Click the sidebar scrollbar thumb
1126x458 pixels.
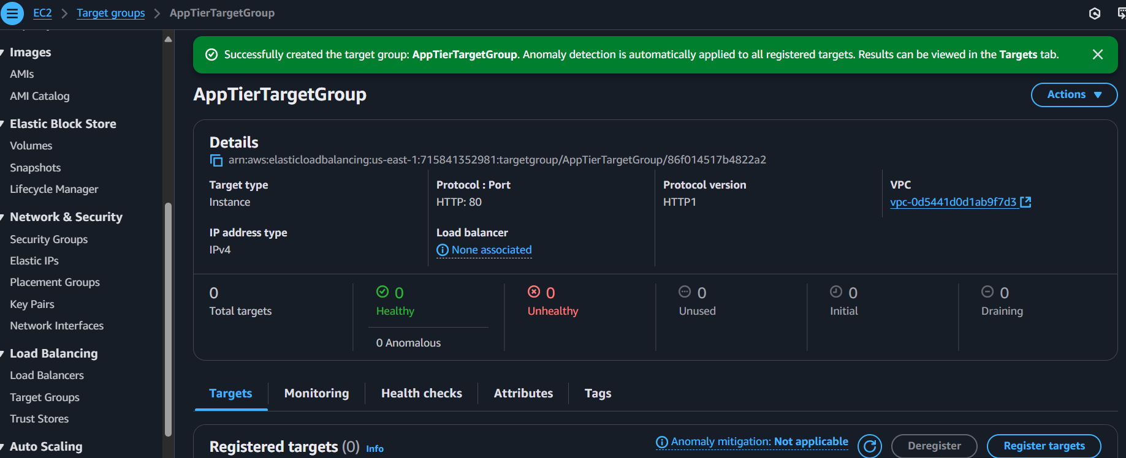coord(168,319)
